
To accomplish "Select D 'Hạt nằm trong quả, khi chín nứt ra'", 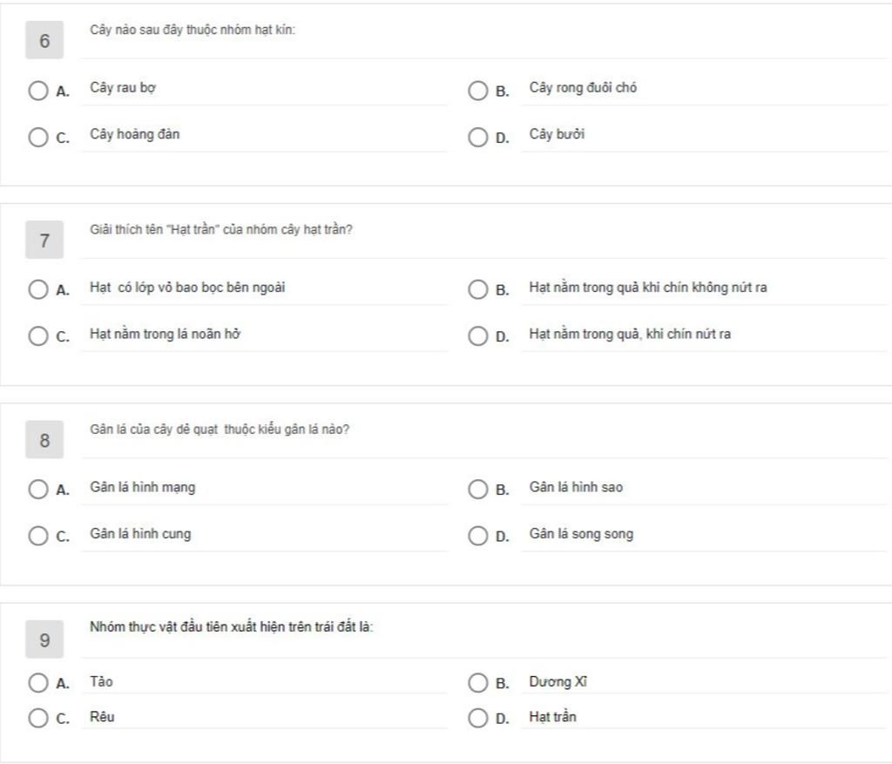I will (x=477, y=336).
